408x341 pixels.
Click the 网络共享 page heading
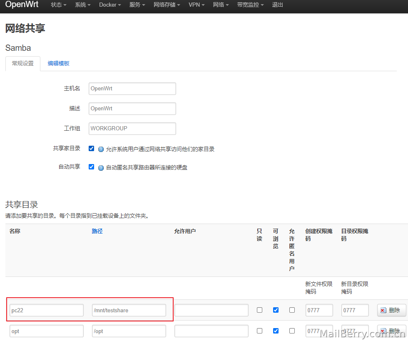coord(25,28)
